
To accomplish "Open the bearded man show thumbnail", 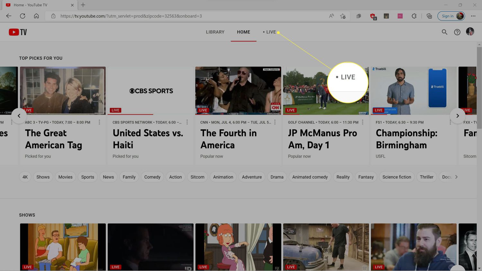I will coord(414,247).
